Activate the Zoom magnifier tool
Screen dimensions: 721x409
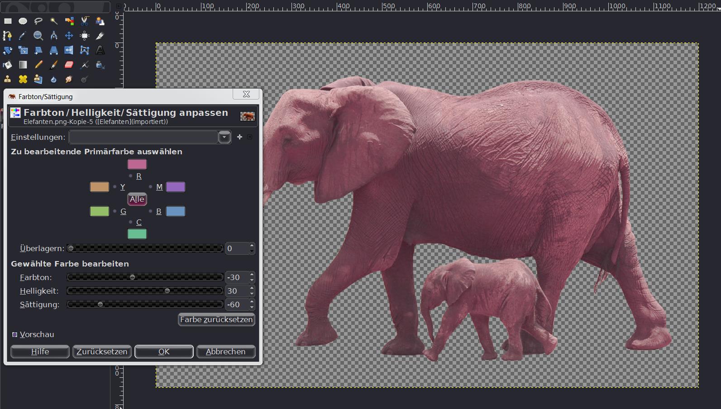[x=38, y=35]
